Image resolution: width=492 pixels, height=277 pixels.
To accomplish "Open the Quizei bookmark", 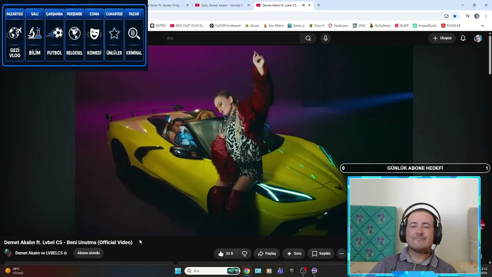I will coord(252,25).
